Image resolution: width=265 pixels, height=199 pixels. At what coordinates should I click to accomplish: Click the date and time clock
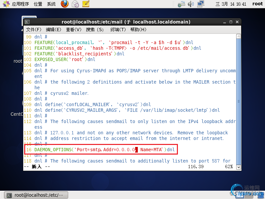tap(231, 4)
